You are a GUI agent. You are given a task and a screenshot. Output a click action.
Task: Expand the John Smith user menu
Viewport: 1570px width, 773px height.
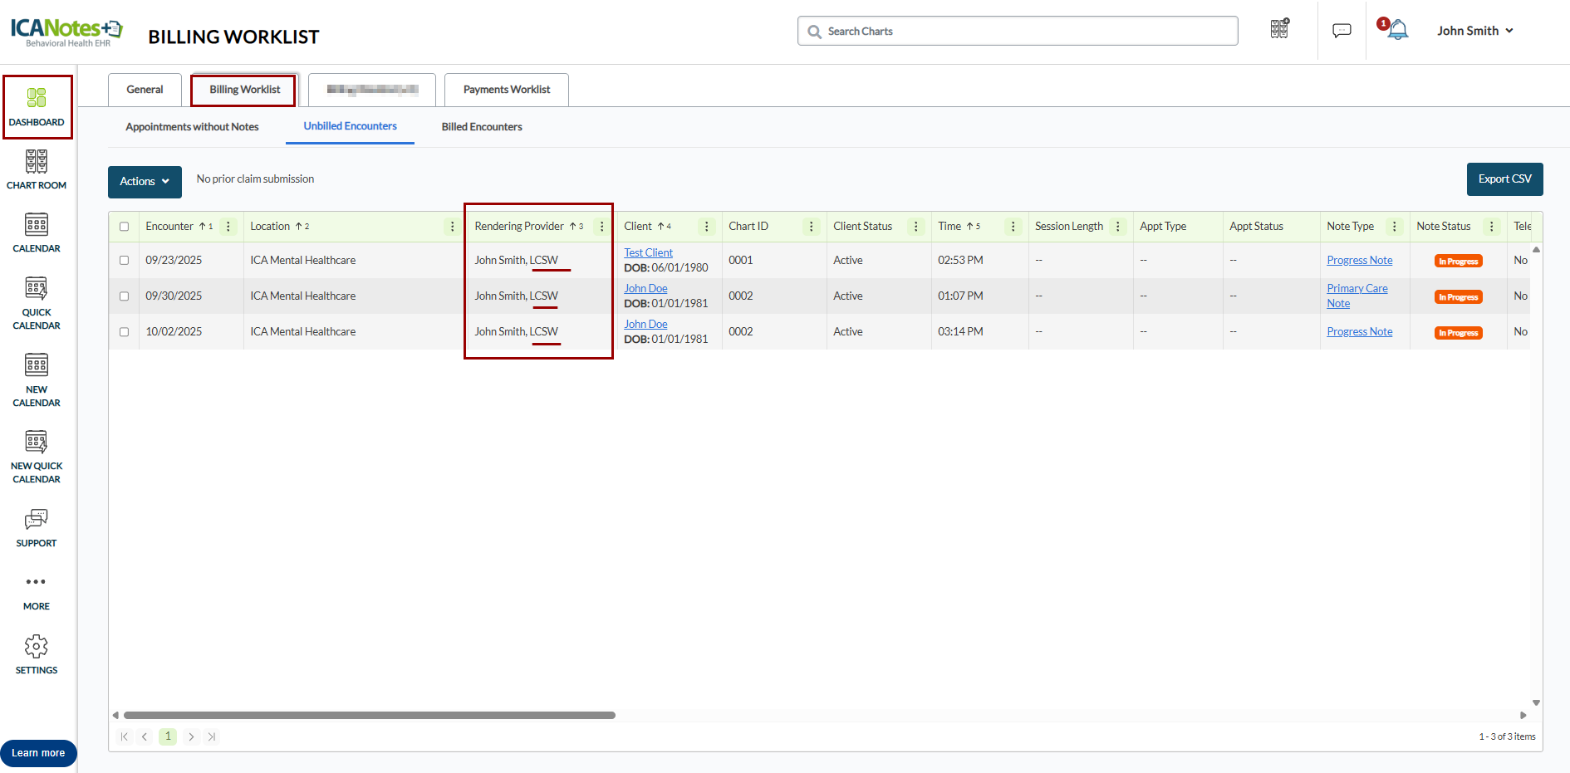coord(1475,31)
